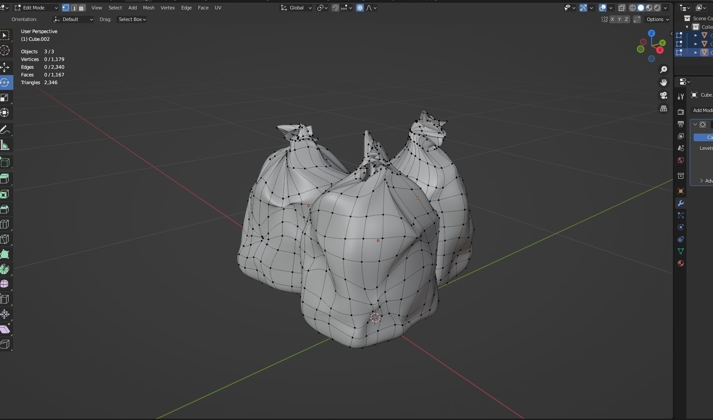The height and width of the screenshot is (420, 713).
Task: Activate the Rotate tool
Action: point(5,82)
